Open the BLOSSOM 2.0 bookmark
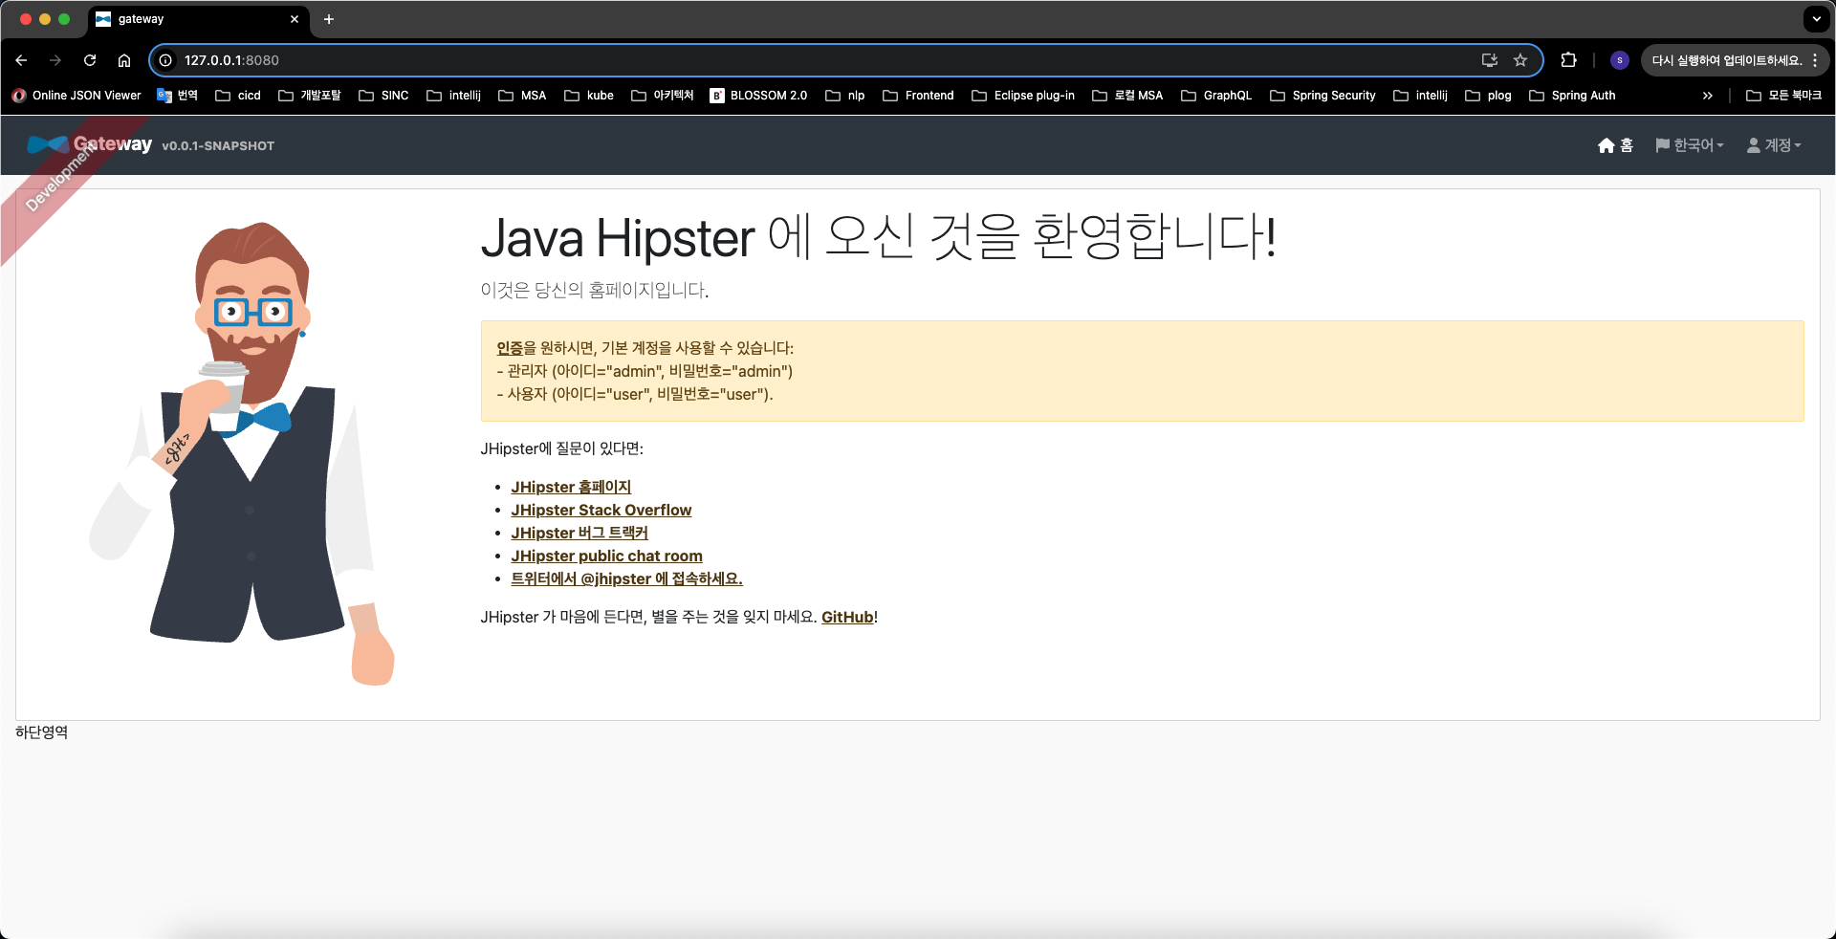 pos(759,96)
